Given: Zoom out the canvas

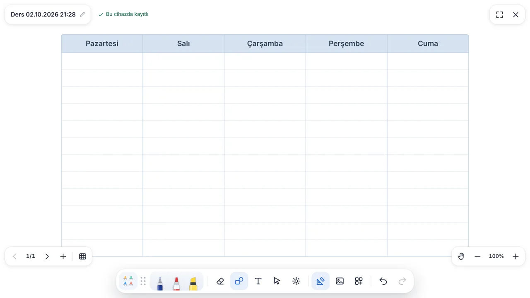Looking at the screenshot, I should tap(477, 256).
